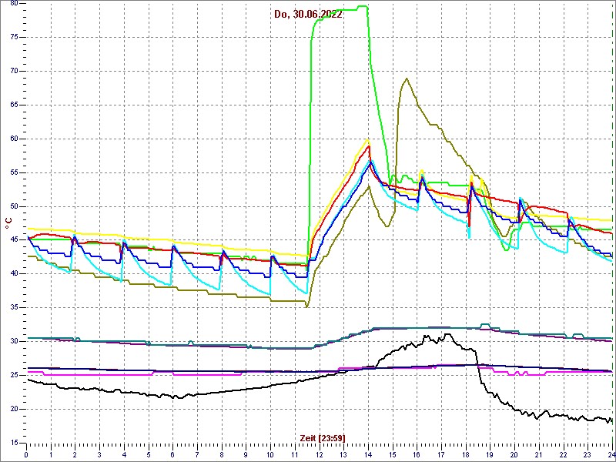
Task: Click the 65 label on temperature axis
Action: [13, 105]
